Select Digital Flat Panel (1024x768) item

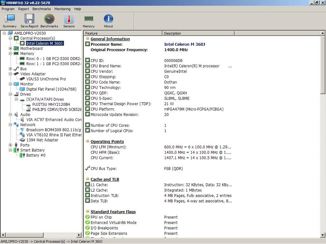pyautogui.click(x=51, y=89)
